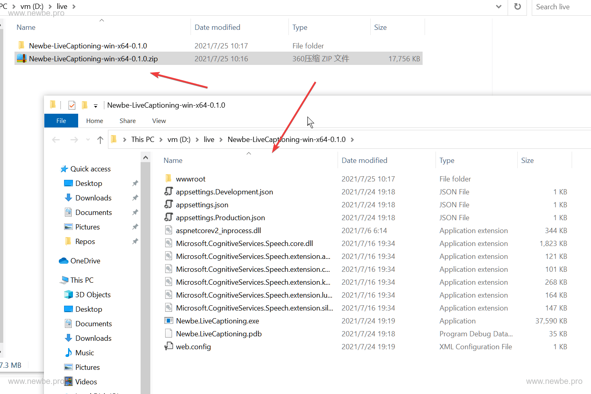Click the 'live' breadcrumb in address bar
The image size is (591, 394).
pyautogui.click(x=209, y=140)
